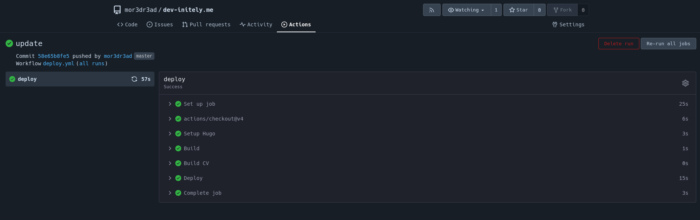Click the Star button
700x220 pixels.
[519, 10]
